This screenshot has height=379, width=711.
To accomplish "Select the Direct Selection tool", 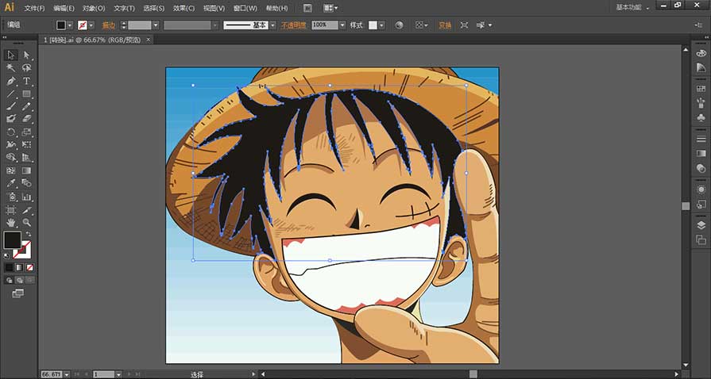I will click(26, 56).
